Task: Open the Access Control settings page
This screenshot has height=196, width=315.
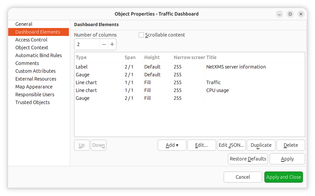Action: pyautogui.click(x=31, y=39)
